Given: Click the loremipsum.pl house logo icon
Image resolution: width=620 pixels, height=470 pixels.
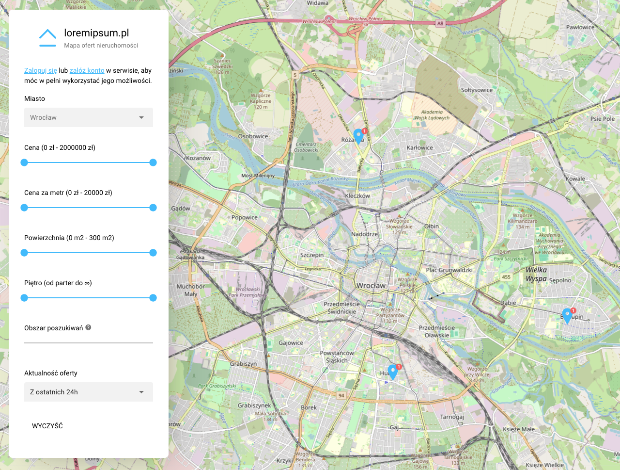Looking at the screenshot, I should click(x=47, y=38).
